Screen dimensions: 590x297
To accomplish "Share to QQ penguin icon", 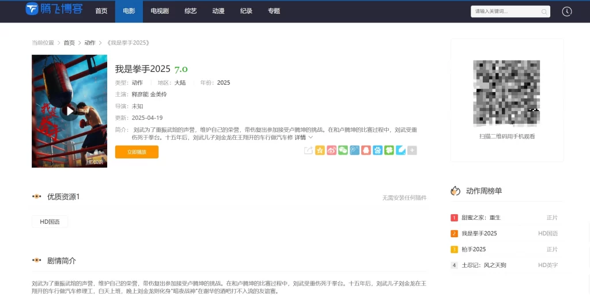I will (x=366, y=150).
